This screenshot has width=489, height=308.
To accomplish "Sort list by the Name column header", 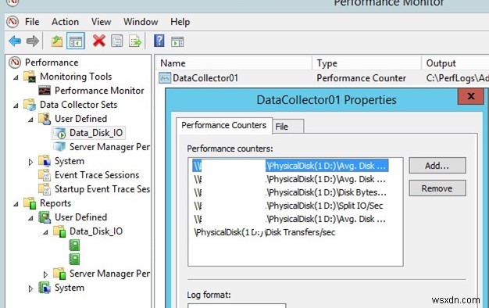I will click(234, 63).
